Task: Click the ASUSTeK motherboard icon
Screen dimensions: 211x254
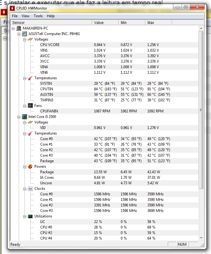Action: coord(25,34)
